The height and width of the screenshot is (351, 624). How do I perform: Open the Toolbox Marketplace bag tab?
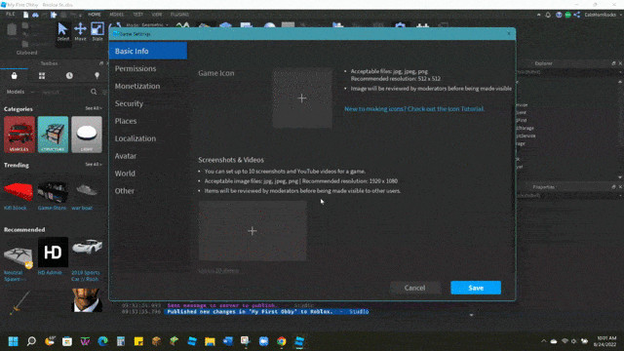(14, 76)
